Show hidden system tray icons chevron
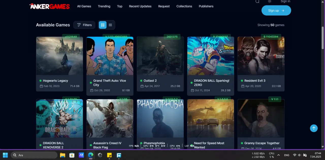The image size is (325, 160). (x=279, y=155)
